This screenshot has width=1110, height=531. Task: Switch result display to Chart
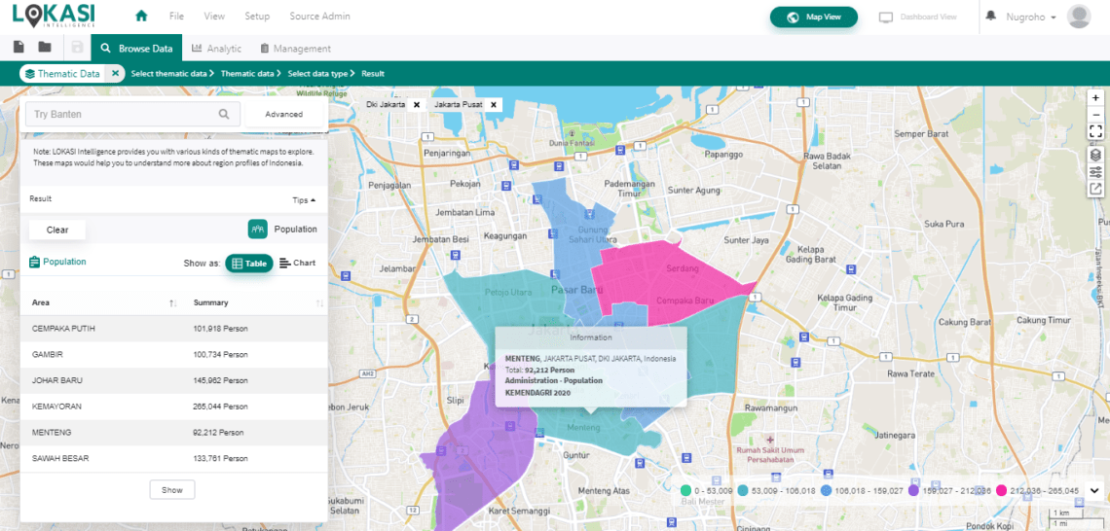click(x=297, y=263)
